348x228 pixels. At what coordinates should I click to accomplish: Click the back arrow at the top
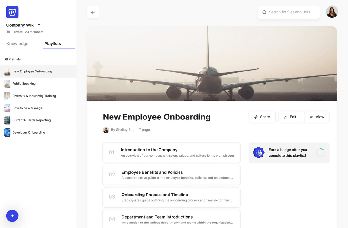click(x=92, y=12)
